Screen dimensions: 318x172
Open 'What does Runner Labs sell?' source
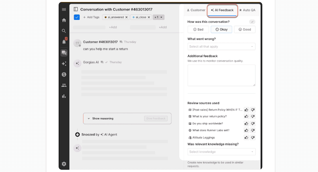(209, 130)
